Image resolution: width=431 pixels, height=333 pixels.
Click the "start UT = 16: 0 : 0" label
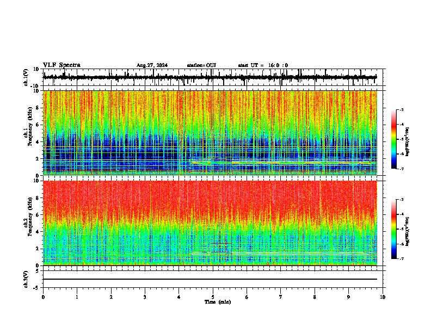[263, 65]
